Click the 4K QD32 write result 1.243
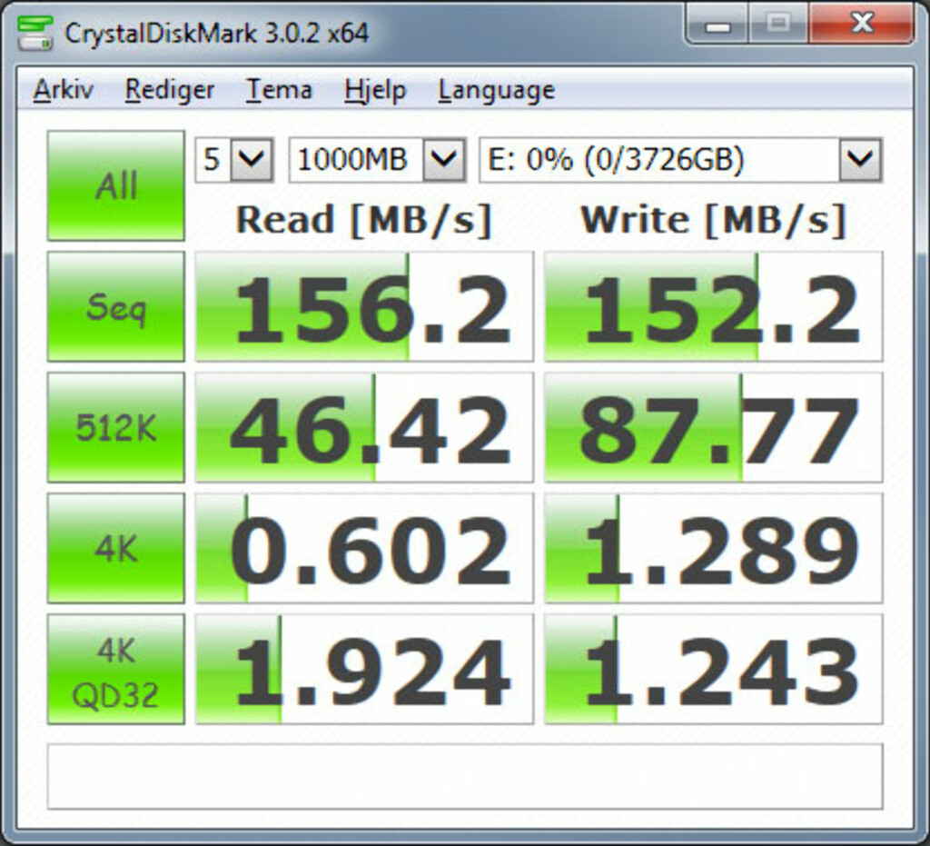 tap(714, 670)
